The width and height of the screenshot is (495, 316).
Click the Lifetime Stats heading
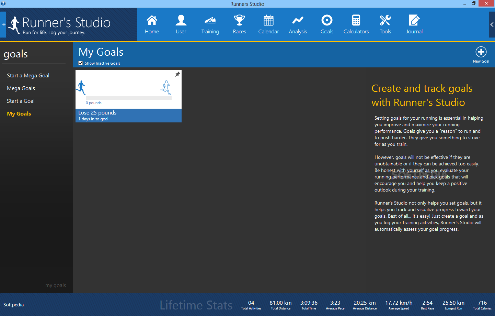click(196, 305)
